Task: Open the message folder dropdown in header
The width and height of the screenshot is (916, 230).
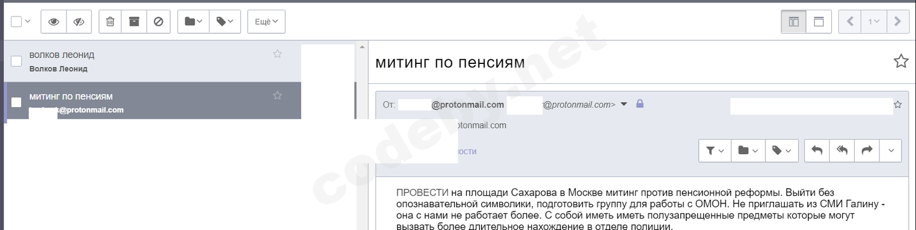Action: point(748,151)
